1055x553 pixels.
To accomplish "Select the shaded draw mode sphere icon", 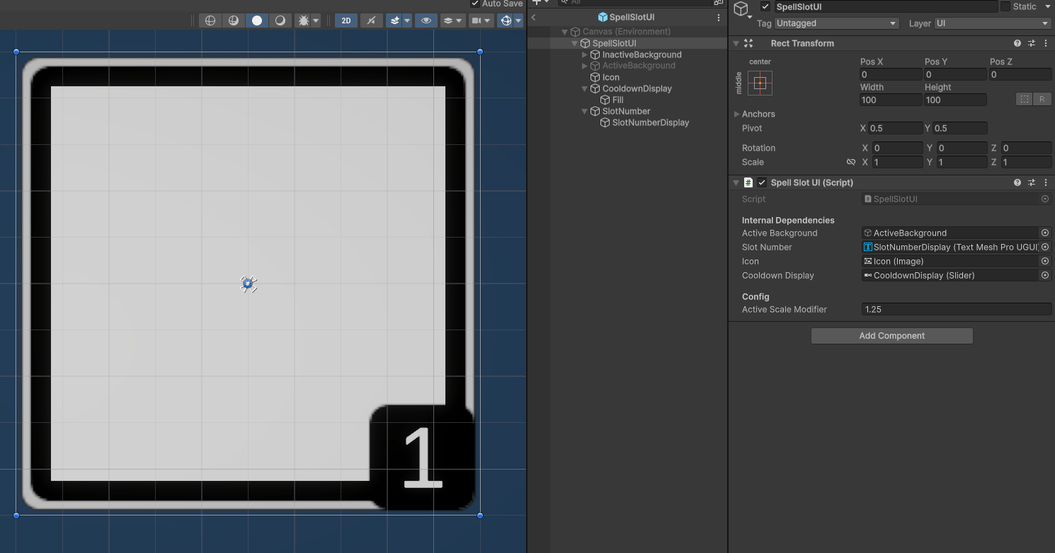I will (256, 20).
